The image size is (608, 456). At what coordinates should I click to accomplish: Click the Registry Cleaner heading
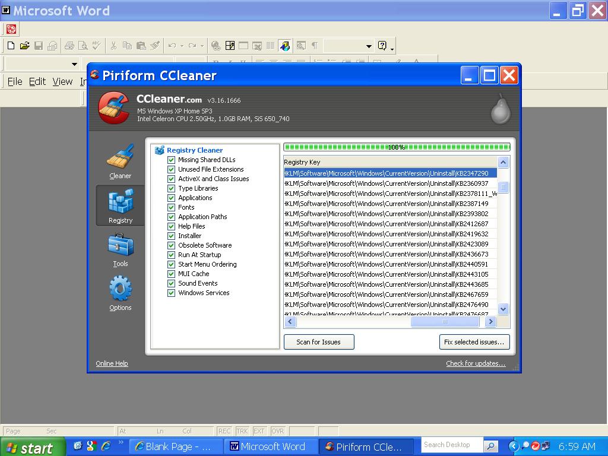[195, 150]
